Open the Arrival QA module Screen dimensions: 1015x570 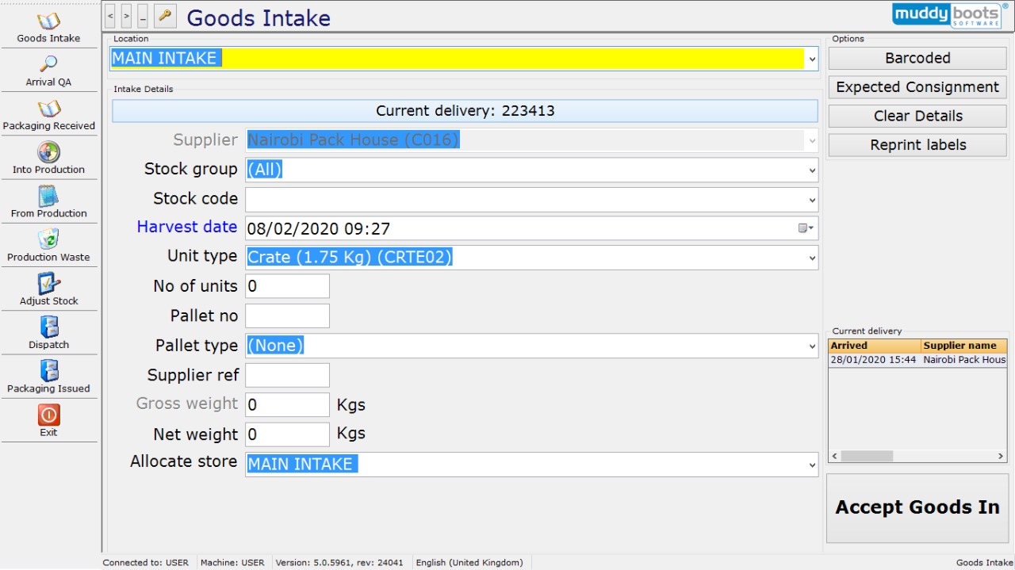click(48, 71)
